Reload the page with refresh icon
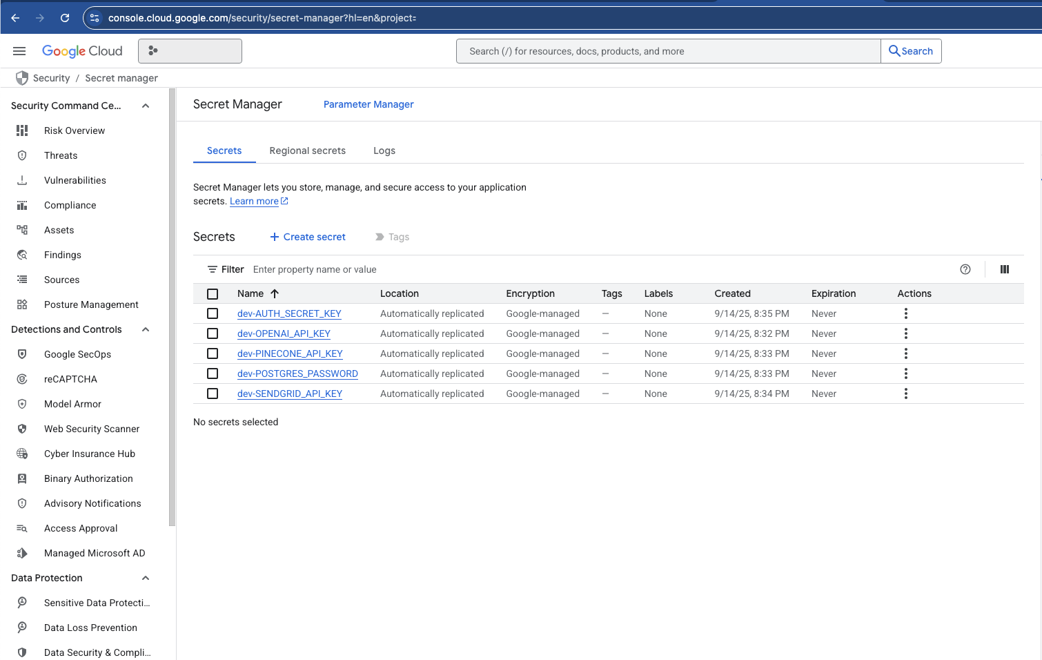This screenshot has height=660, width=1042. pos(65,18)
